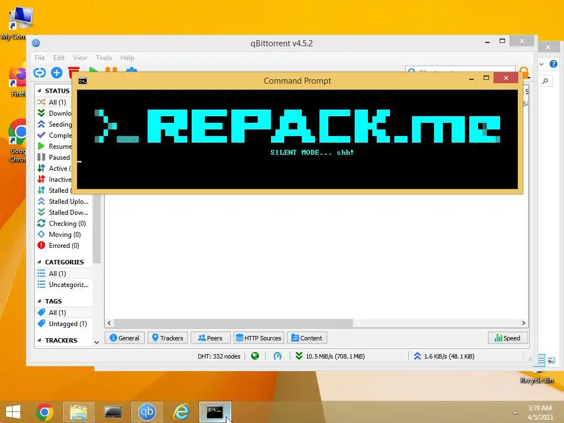
Task: Collapse the TRACKERS section
Action: tap(39, 340)
